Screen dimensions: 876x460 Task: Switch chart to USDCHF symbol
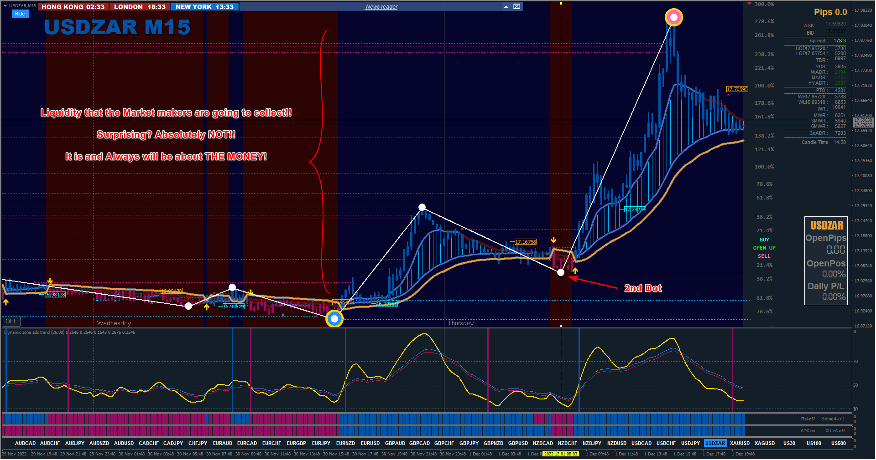pos(666,443)
